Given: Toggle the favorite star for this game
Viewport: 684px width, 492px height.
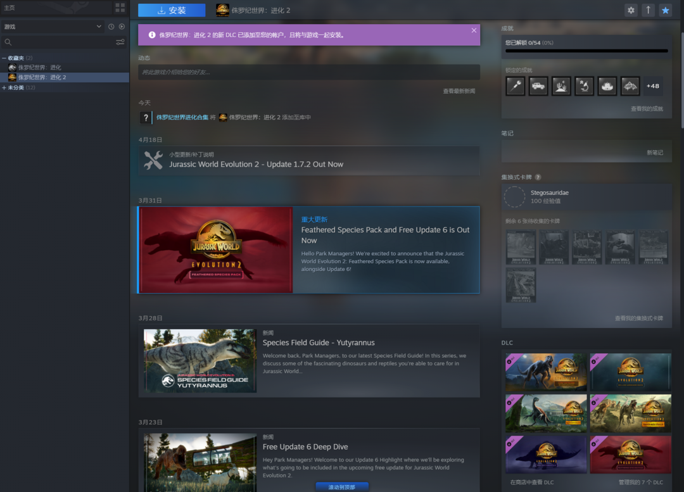Looking at the screenshot, I should click(x=665, y=10).
